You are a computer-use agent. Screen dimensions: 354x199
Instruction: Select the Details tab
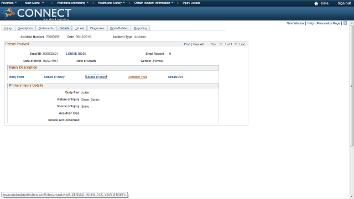click(64, 28)
